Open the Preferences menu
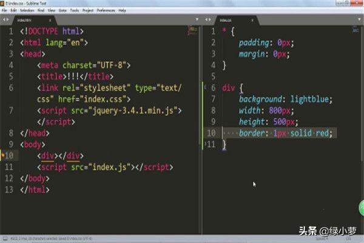Image resolution: width=364 pixels, height=243 pixels. coord(107,10)
